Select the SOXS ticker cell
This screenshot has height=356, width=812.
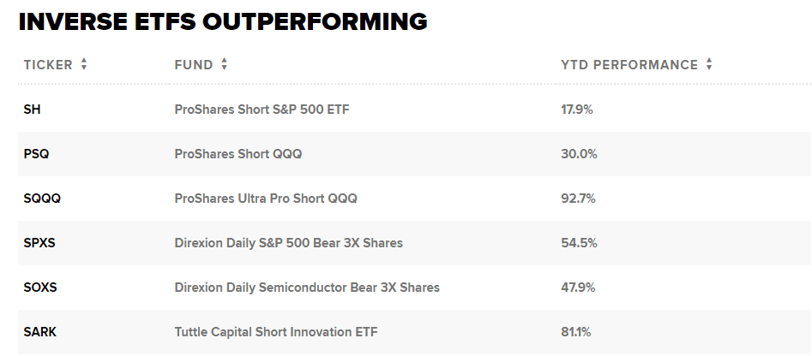tap(40, 288)
